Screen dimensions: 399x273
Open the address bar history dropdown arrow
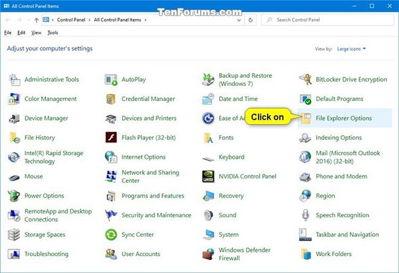tap(238, 20)
